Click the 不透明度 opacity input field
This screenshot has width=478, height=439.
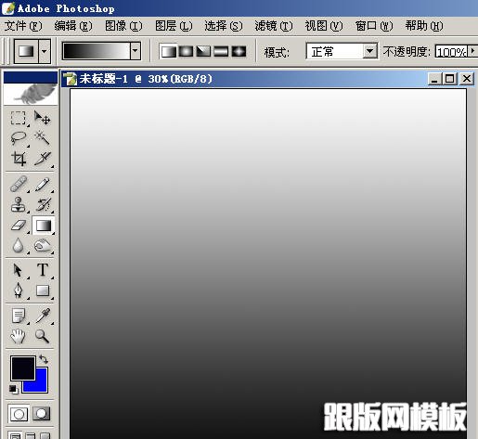coord(452,51)
